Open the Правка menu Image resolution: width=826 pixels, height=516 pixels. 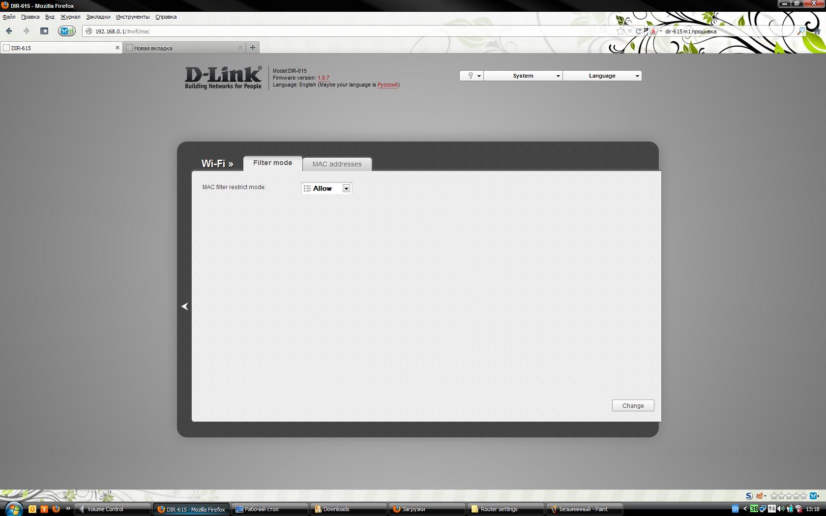pyautogui.click(x=30, y=17)
